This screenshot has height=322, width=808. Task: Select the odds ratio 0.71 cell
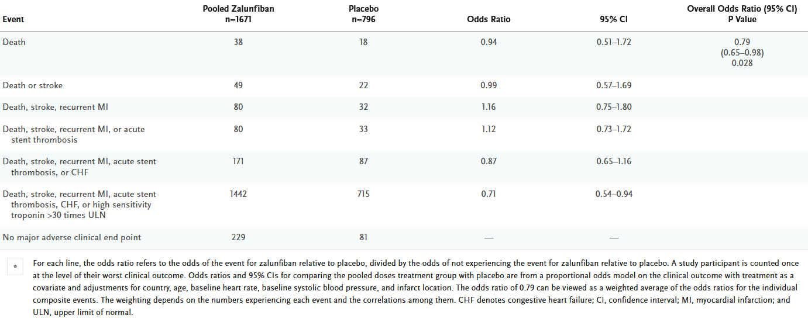(489, 194)
